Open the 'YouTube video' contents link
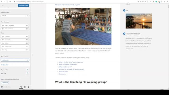Image resolution: width=169 pixels, height=95 pixels. [63, 72]
